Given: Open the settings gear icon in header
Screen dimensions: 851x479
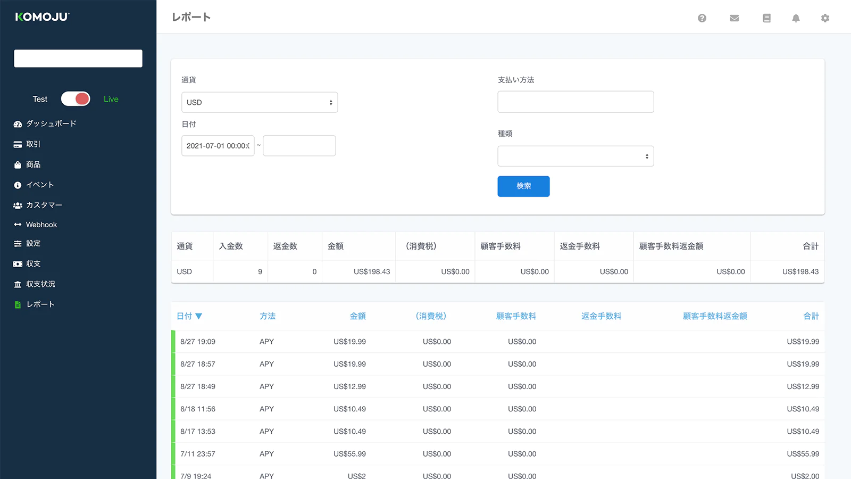Looking at the screenshot, I should [x=825, y=18].
